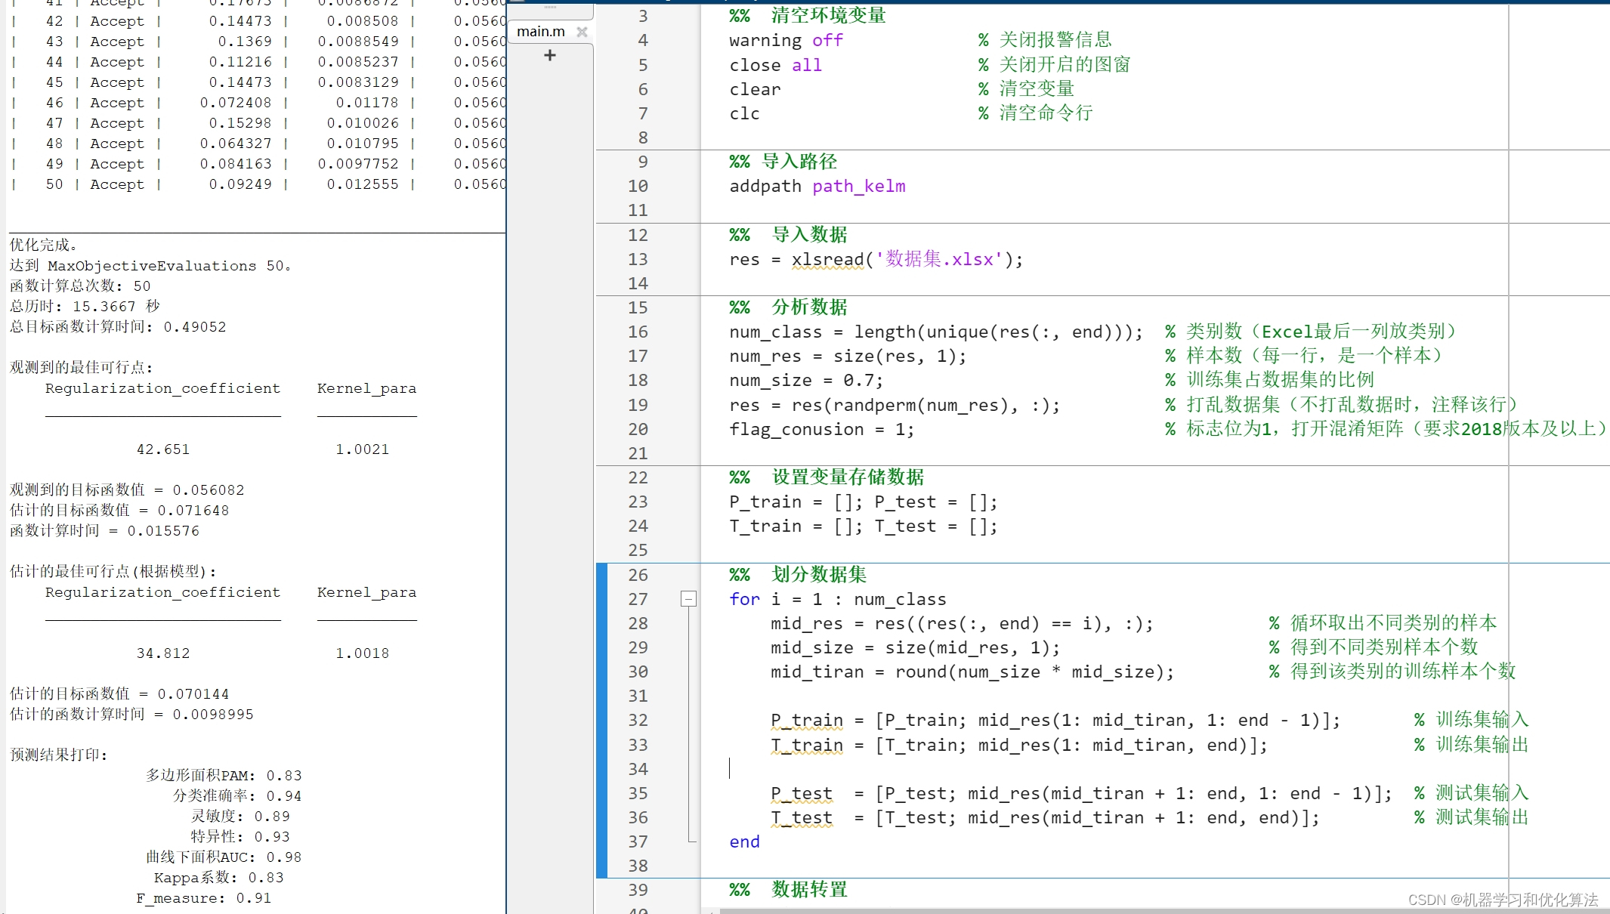The image size is (1610, 914).
Task: Click '优化完成。' in command window
Action: pos(44,245)
